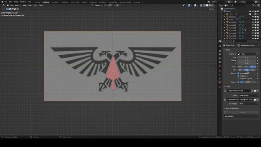The image size is (261, 147).
Task: Open the Edit menu
Action: click(10, 2)
